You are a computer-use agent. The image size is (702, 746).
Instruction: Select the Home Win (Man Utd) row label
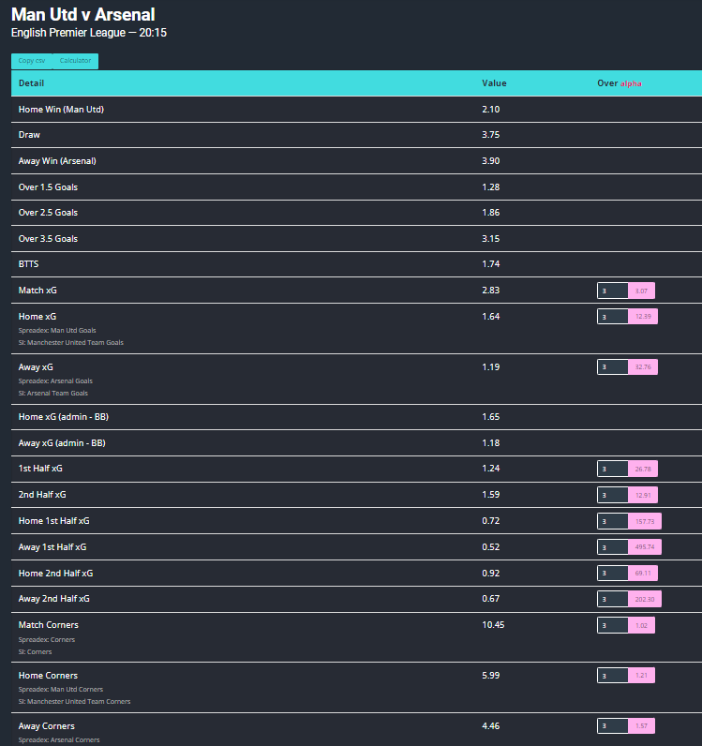[61, 110]
